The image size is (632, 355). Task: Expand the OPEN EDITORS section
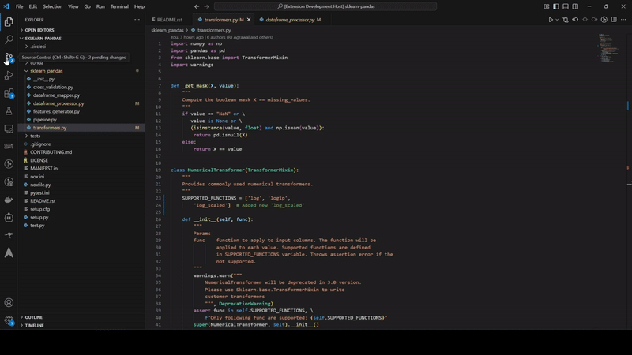coord(39,30)
